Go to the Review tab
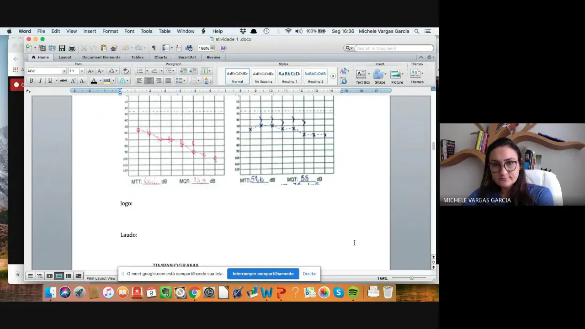Screen dimensions: 585x329 point(213,57)
